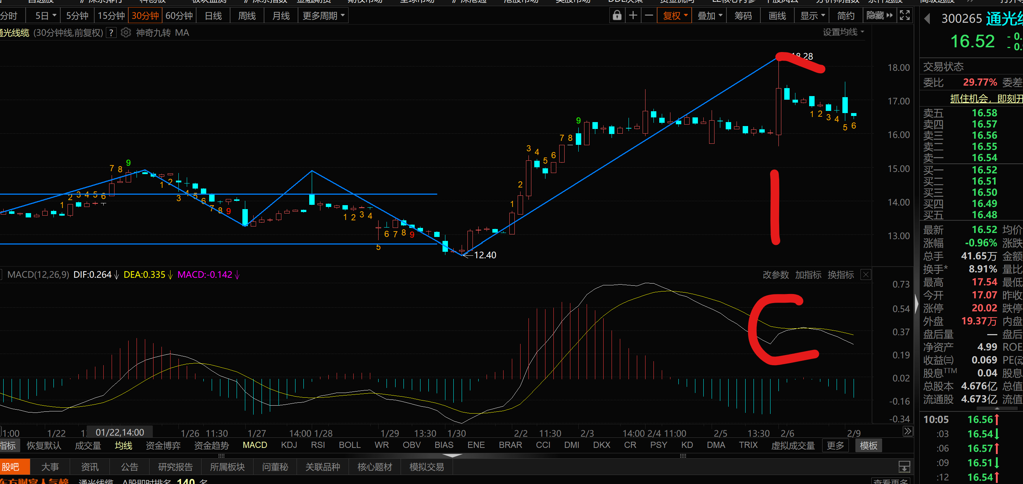The image size is (1023, 484).
Task: Click the chart lock icon
Action: [x=617, y=16]
